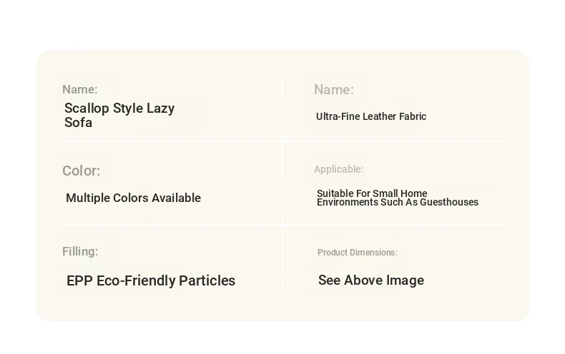565x354 pixels.
Task: Click the Name label above Scallop Style text
Action: coord(79,90)
